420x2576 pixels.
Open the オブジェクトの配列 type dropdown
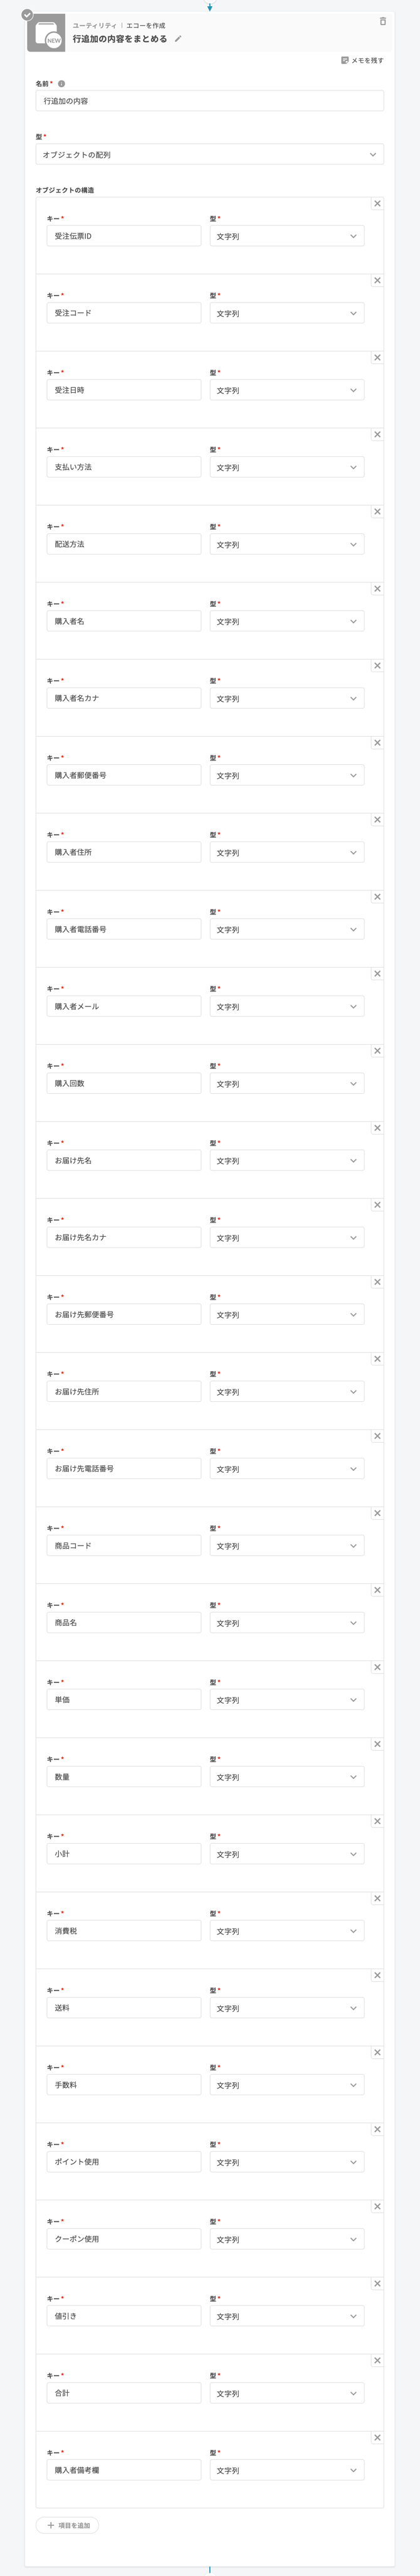click(209, 155)
